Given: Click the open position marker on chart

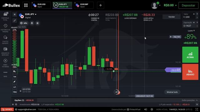Looking at the screenshot, I should pyautogui.click(x=113, y=71).
